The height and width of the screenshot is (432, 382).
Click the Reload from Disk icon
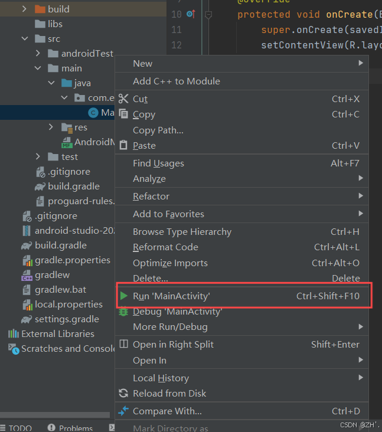[x=123, y=393]
